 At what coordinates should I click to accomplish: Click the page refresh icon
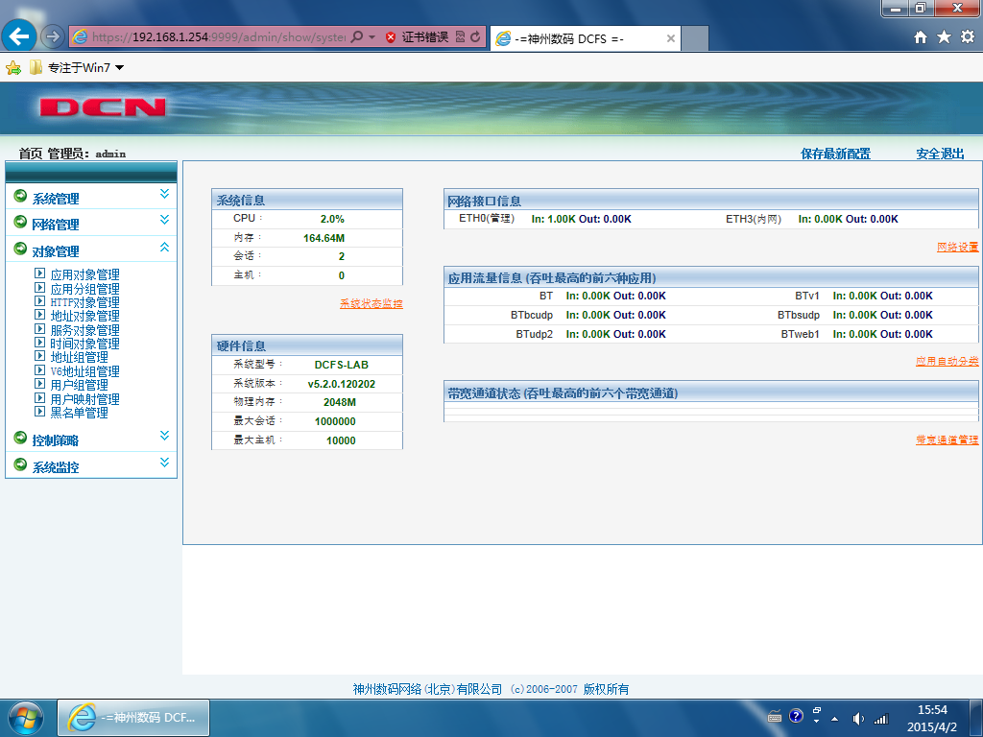pyautogui.click(x=476, y=37)
